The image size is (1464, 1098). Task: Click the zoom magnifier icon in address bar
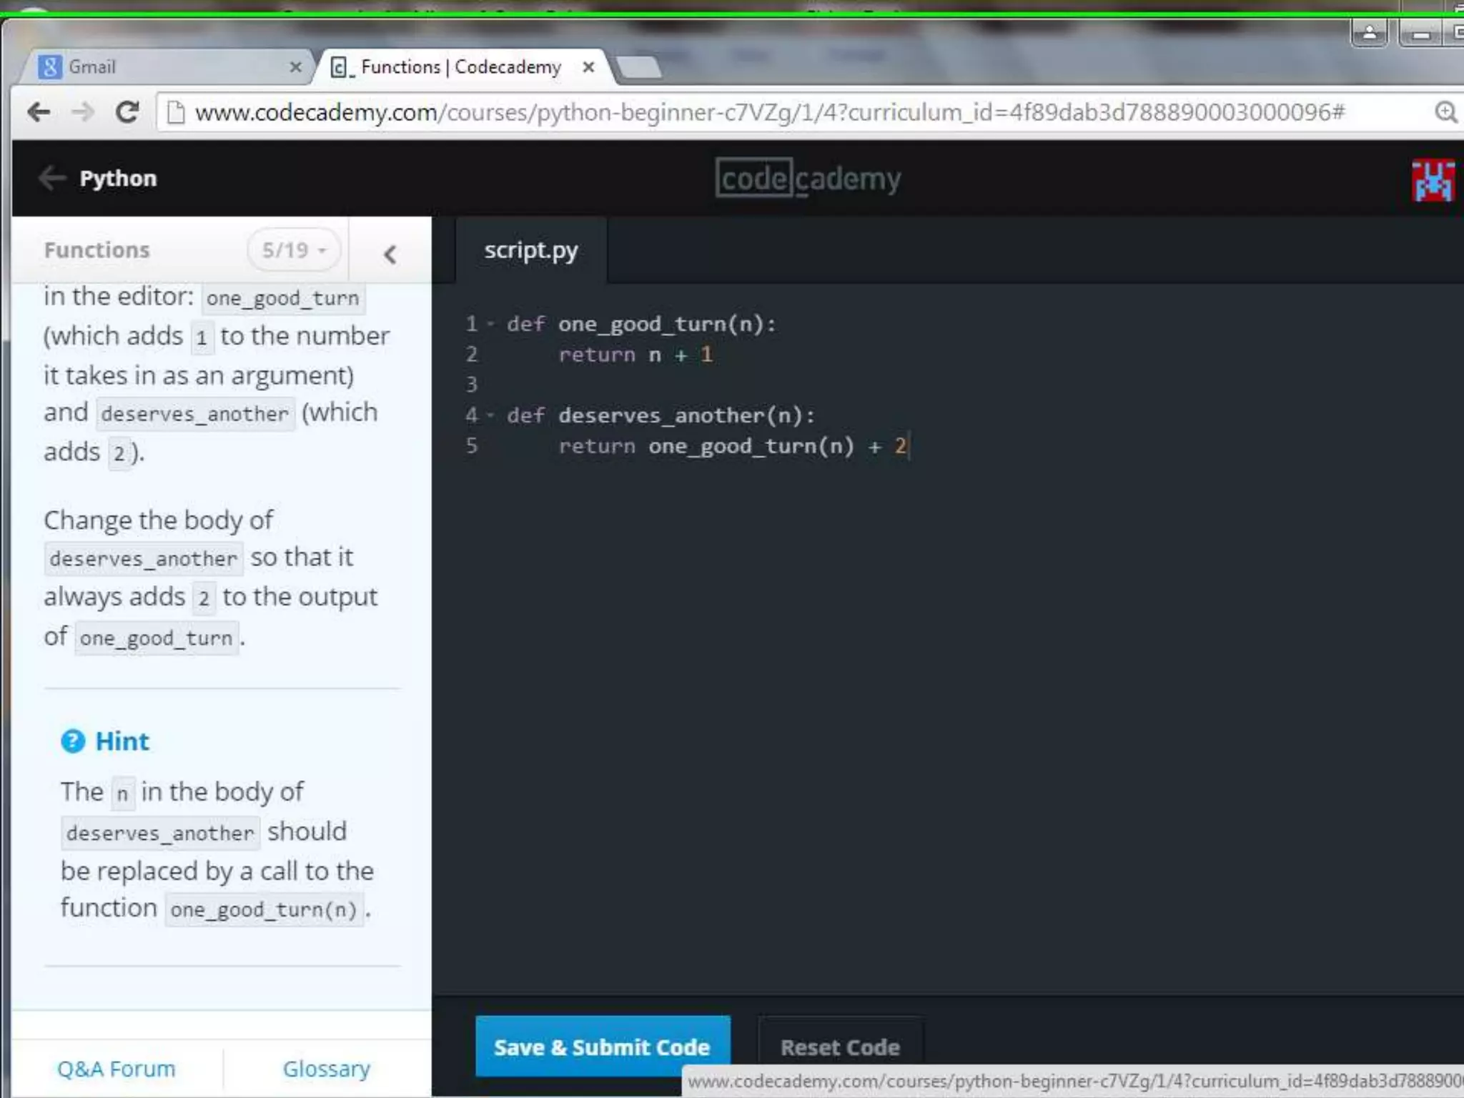(x=1446, y=112)
